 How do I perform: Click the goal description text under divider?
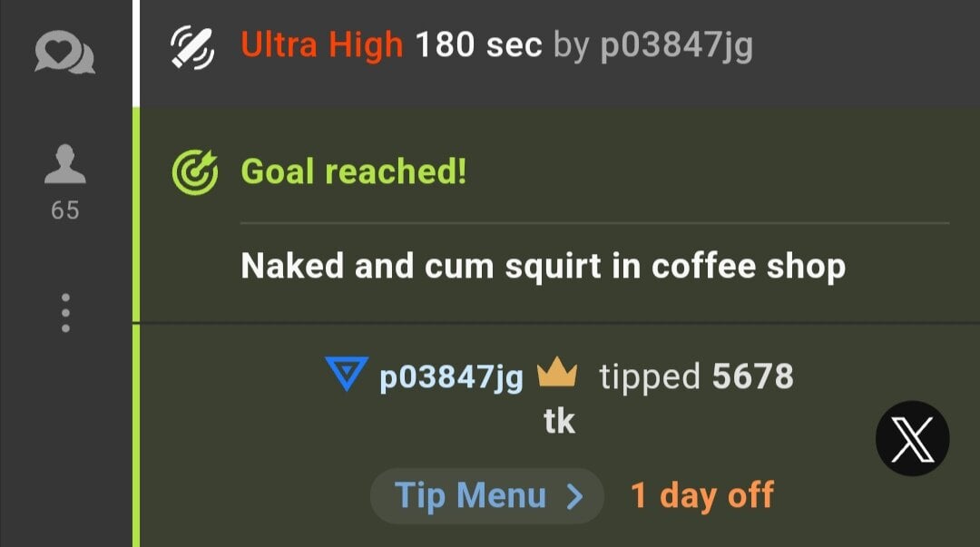click(x=544, y=267)
